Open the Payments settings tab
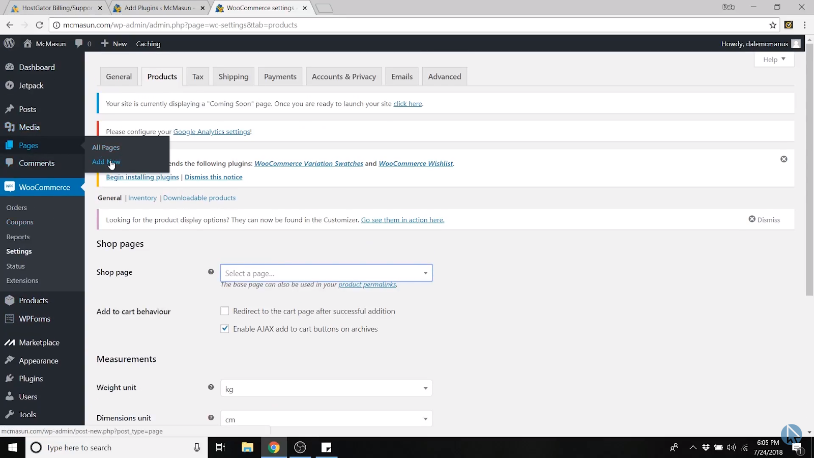 click(280, 76)
